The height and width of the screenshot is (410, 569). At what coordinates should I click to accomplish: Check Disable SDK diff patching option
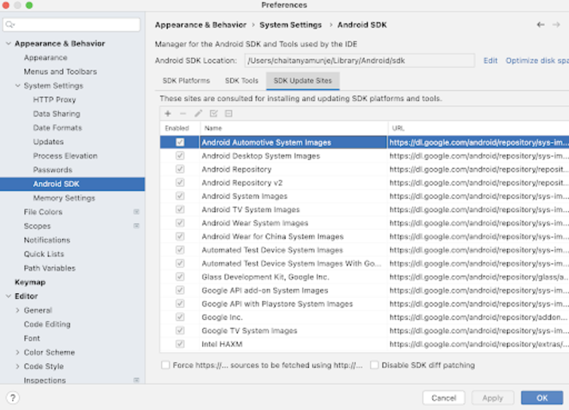coord(374,365)
